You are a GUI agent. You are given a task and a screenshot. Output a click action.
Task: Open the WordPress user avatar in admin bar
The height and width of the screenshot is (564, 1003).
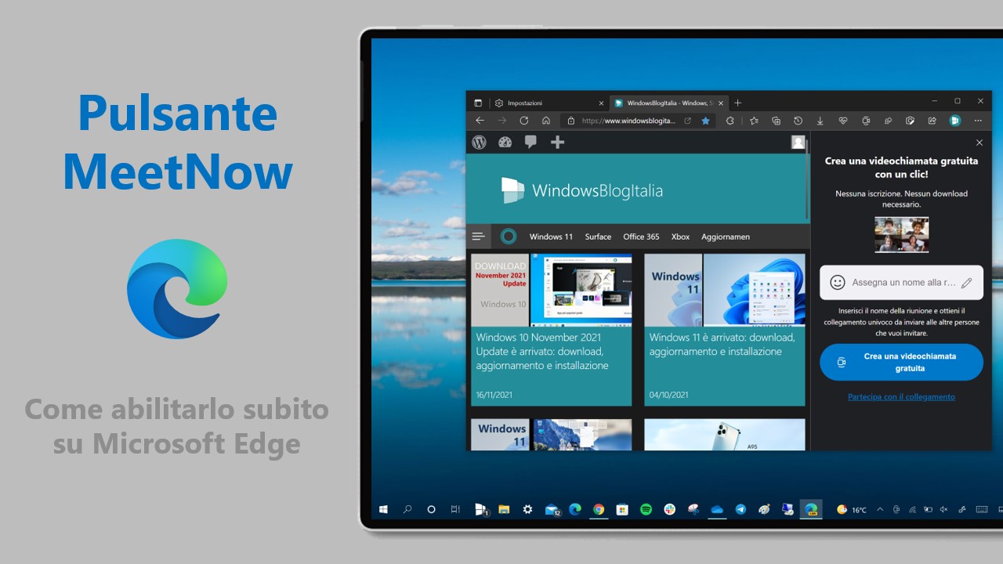point(798,142)
